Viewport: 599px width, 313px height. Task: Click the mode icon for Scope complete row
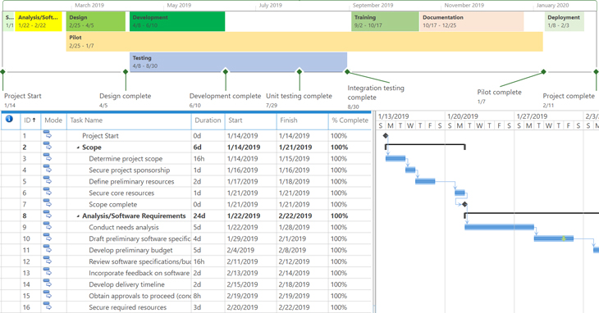[x=48, y=203]
